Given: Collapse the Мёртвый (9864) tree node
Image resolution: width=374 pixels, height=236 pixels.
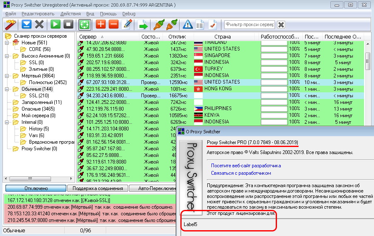Looking at the screenshot, I should [7, 76].
